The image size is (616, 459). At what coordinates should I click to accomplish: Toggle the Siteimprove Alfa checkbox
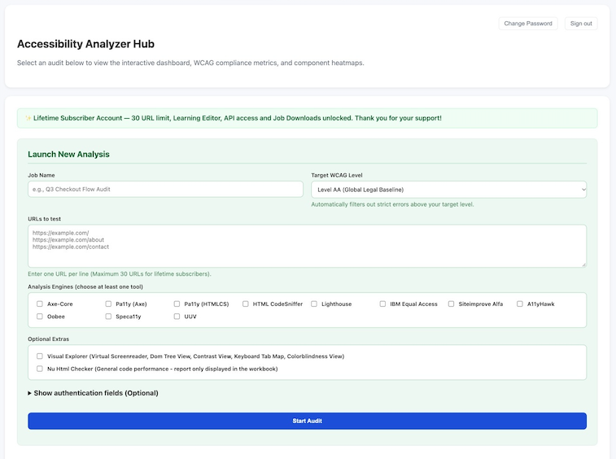(451, 304)
